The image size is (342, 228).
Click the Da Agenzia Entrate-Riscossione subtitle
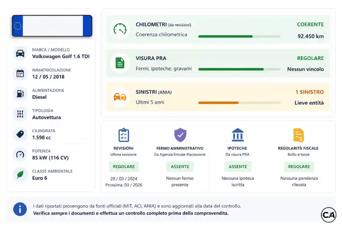(180, 155)
